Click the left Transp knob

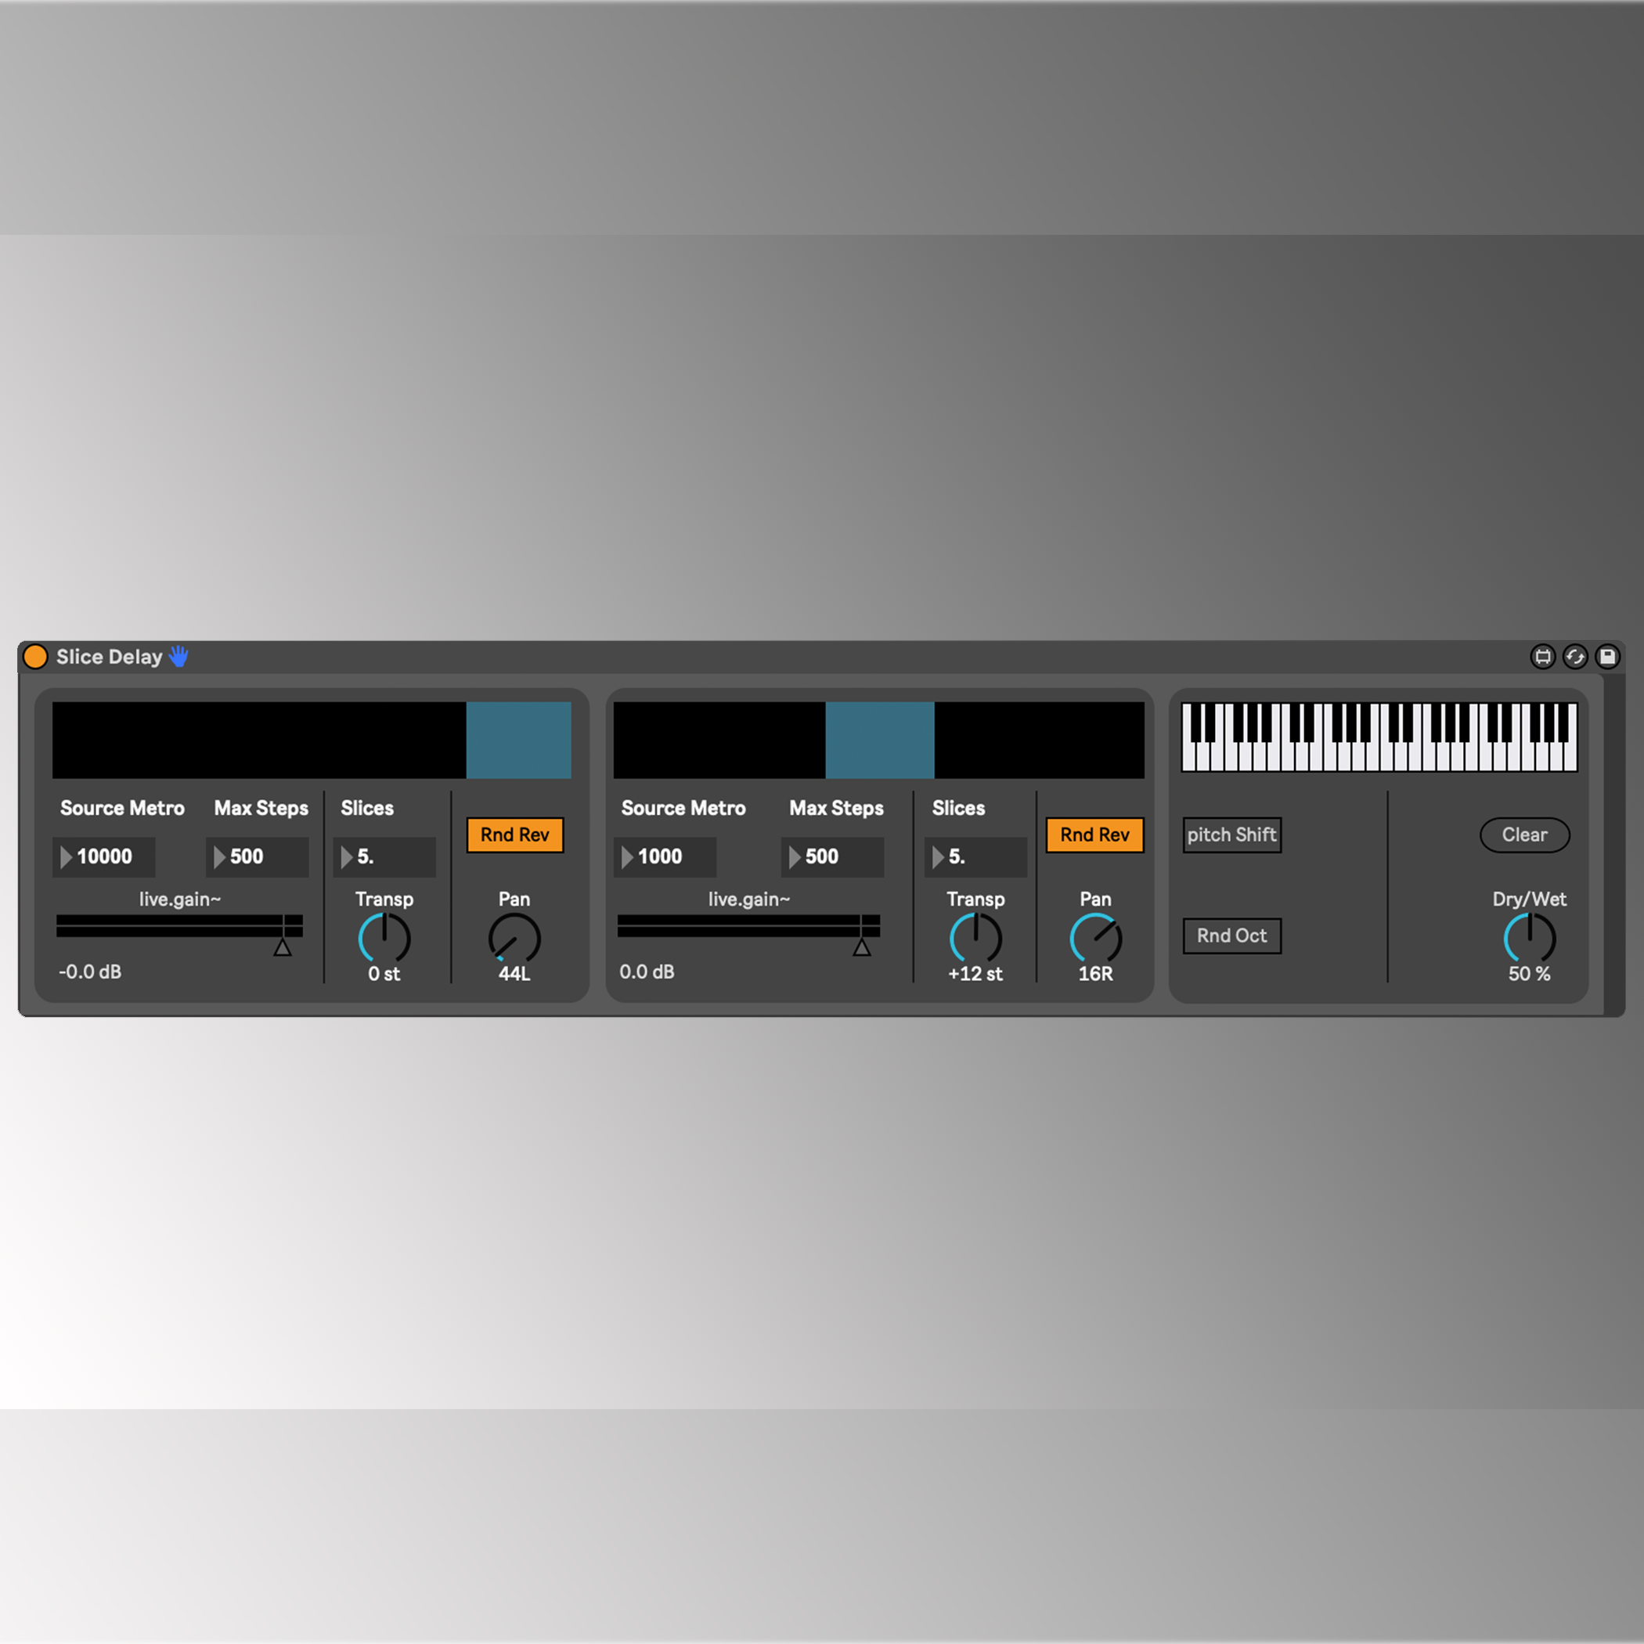pyautogui.click(x=384, y=939)
